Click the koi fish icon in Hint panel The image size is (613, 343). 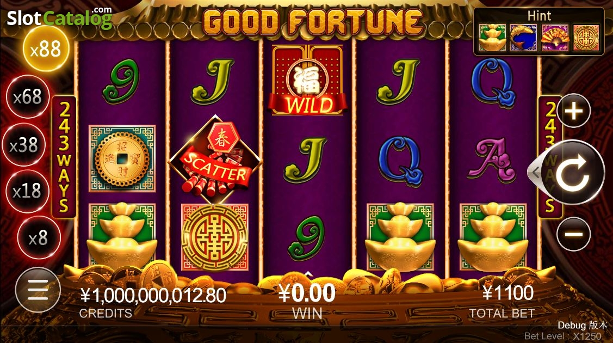click(523, 38)
